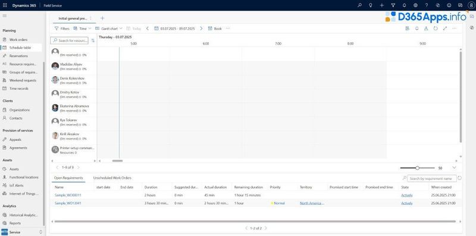Viewport: 476px width, 236px height.
Task: Switch to the Unscheduled Work Orders tab
Action: click(112, 178)
